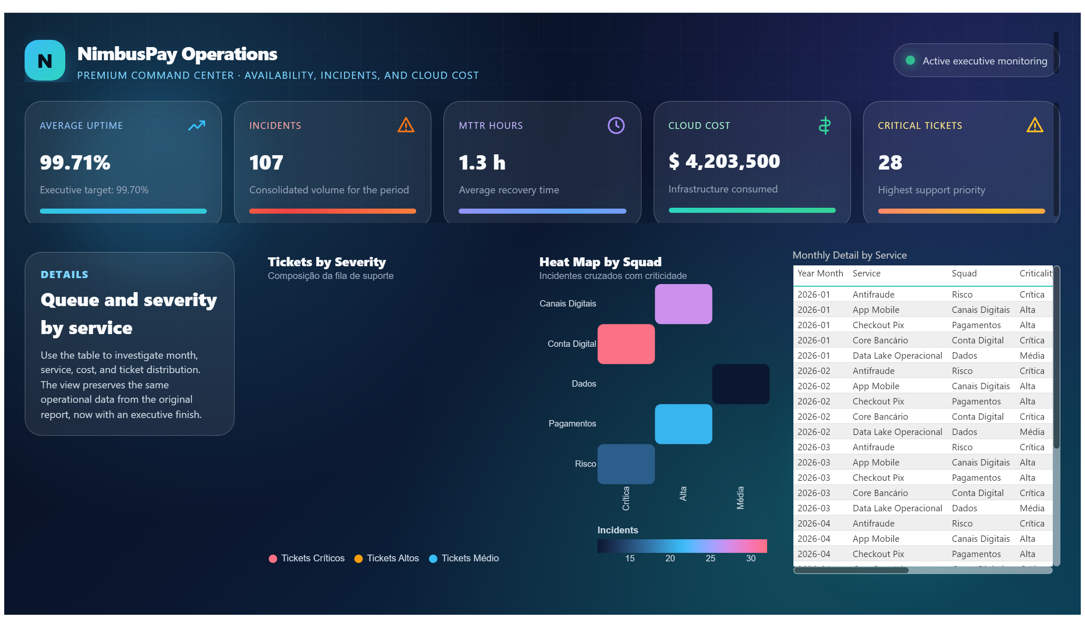Click the Conta Digital Crítica heat map cell
The width and height of the screenshot is (1085, 619).
pos(626,344)
